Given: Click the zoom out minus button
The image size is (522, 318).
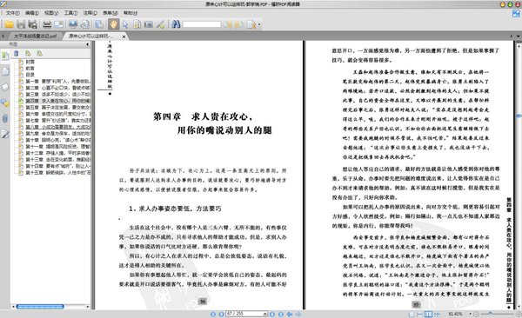Looking at the screenshot, I should (x=477, y=314).
